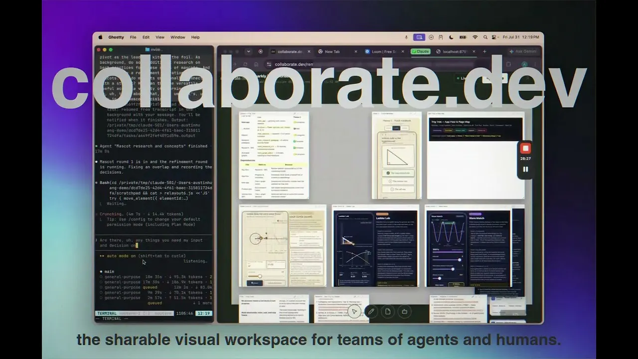Open the Edit menu
This screenshot has height=359, width=638.
coord(146,37)
